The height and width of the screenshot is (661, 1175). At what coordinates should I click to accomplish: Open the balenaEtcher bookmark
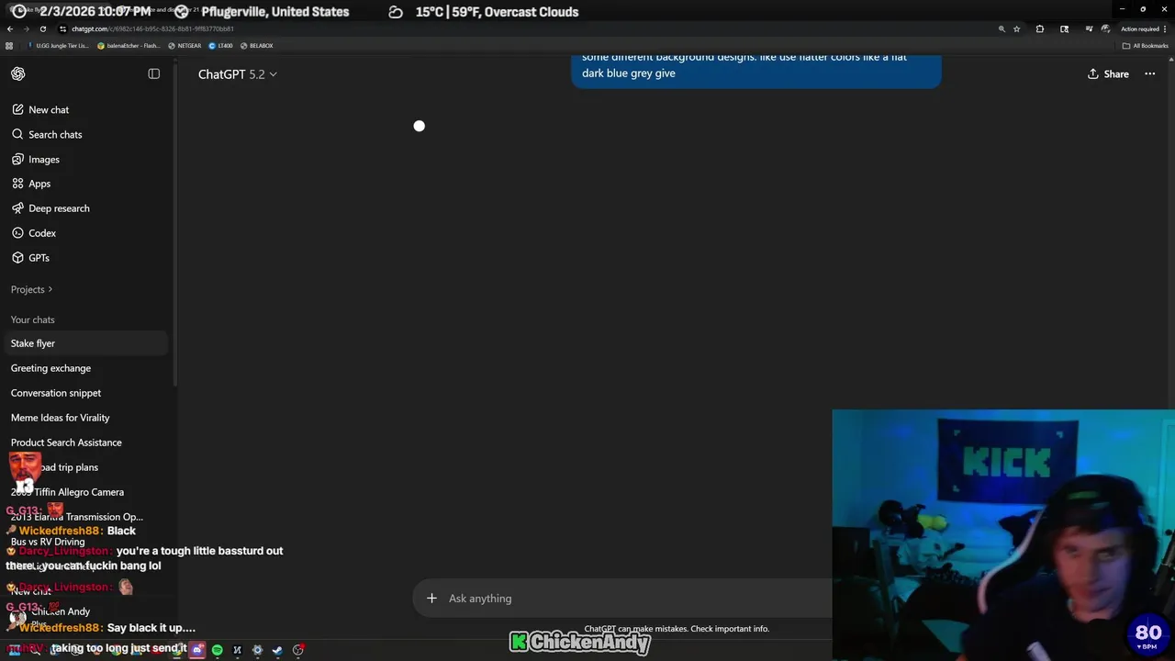(129, 45)
